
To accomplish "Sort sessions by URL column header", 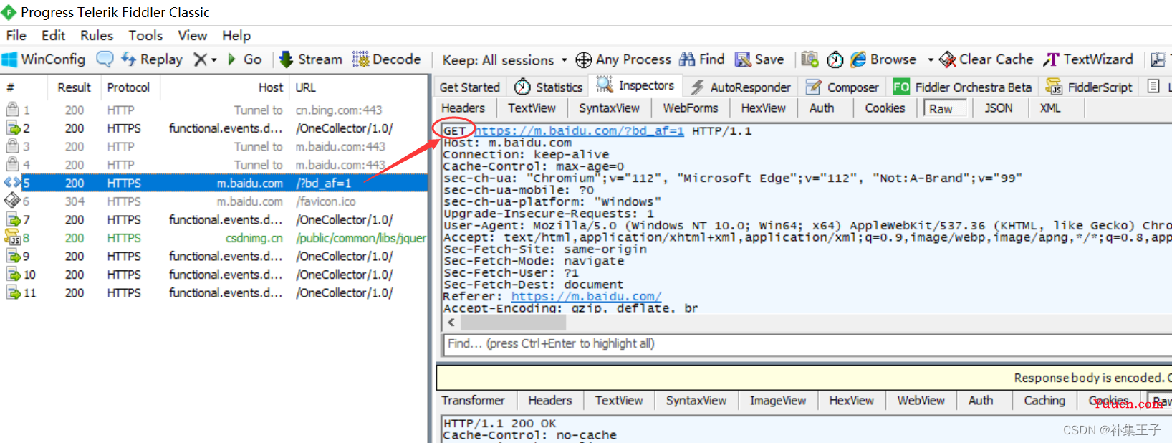I will point(358,87).
